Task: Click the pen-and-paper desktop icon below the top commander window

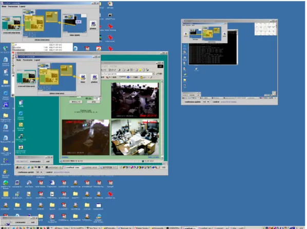Action: click(x=99, y=48)
